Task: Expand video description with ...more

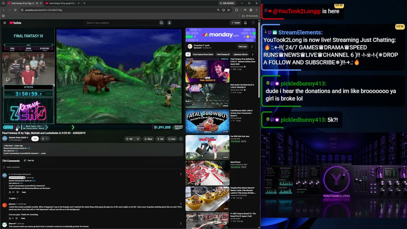Action: coord(43,153)
